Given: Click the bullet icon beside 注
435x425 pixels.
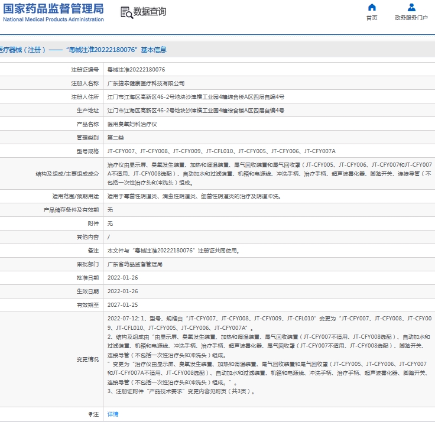Looking at the screenshot, I should pyautogui.click(x=90, y=414).
